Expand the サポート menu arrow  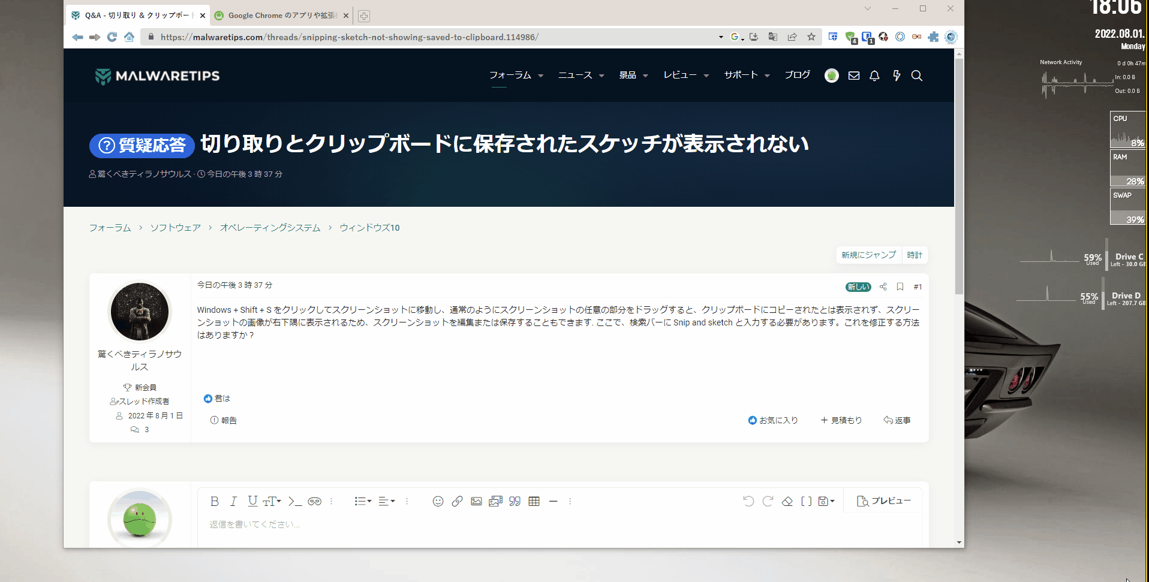point(768,76)
